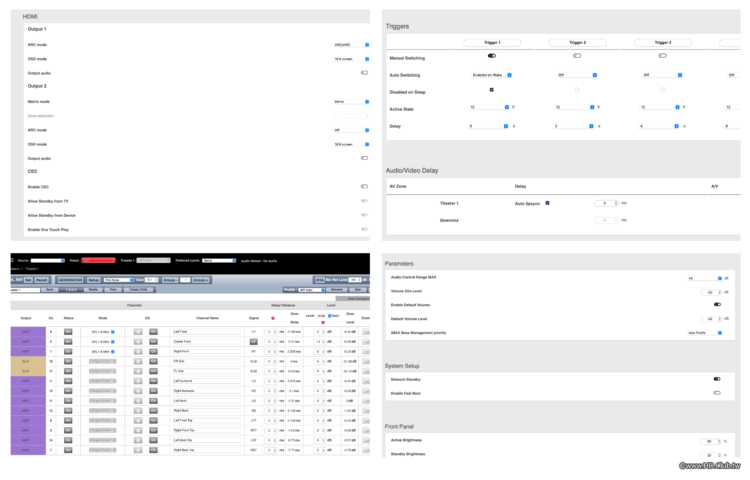Click the Theater 1 breadcrumb
Screen dimensions: 750x480
[32, 269]
